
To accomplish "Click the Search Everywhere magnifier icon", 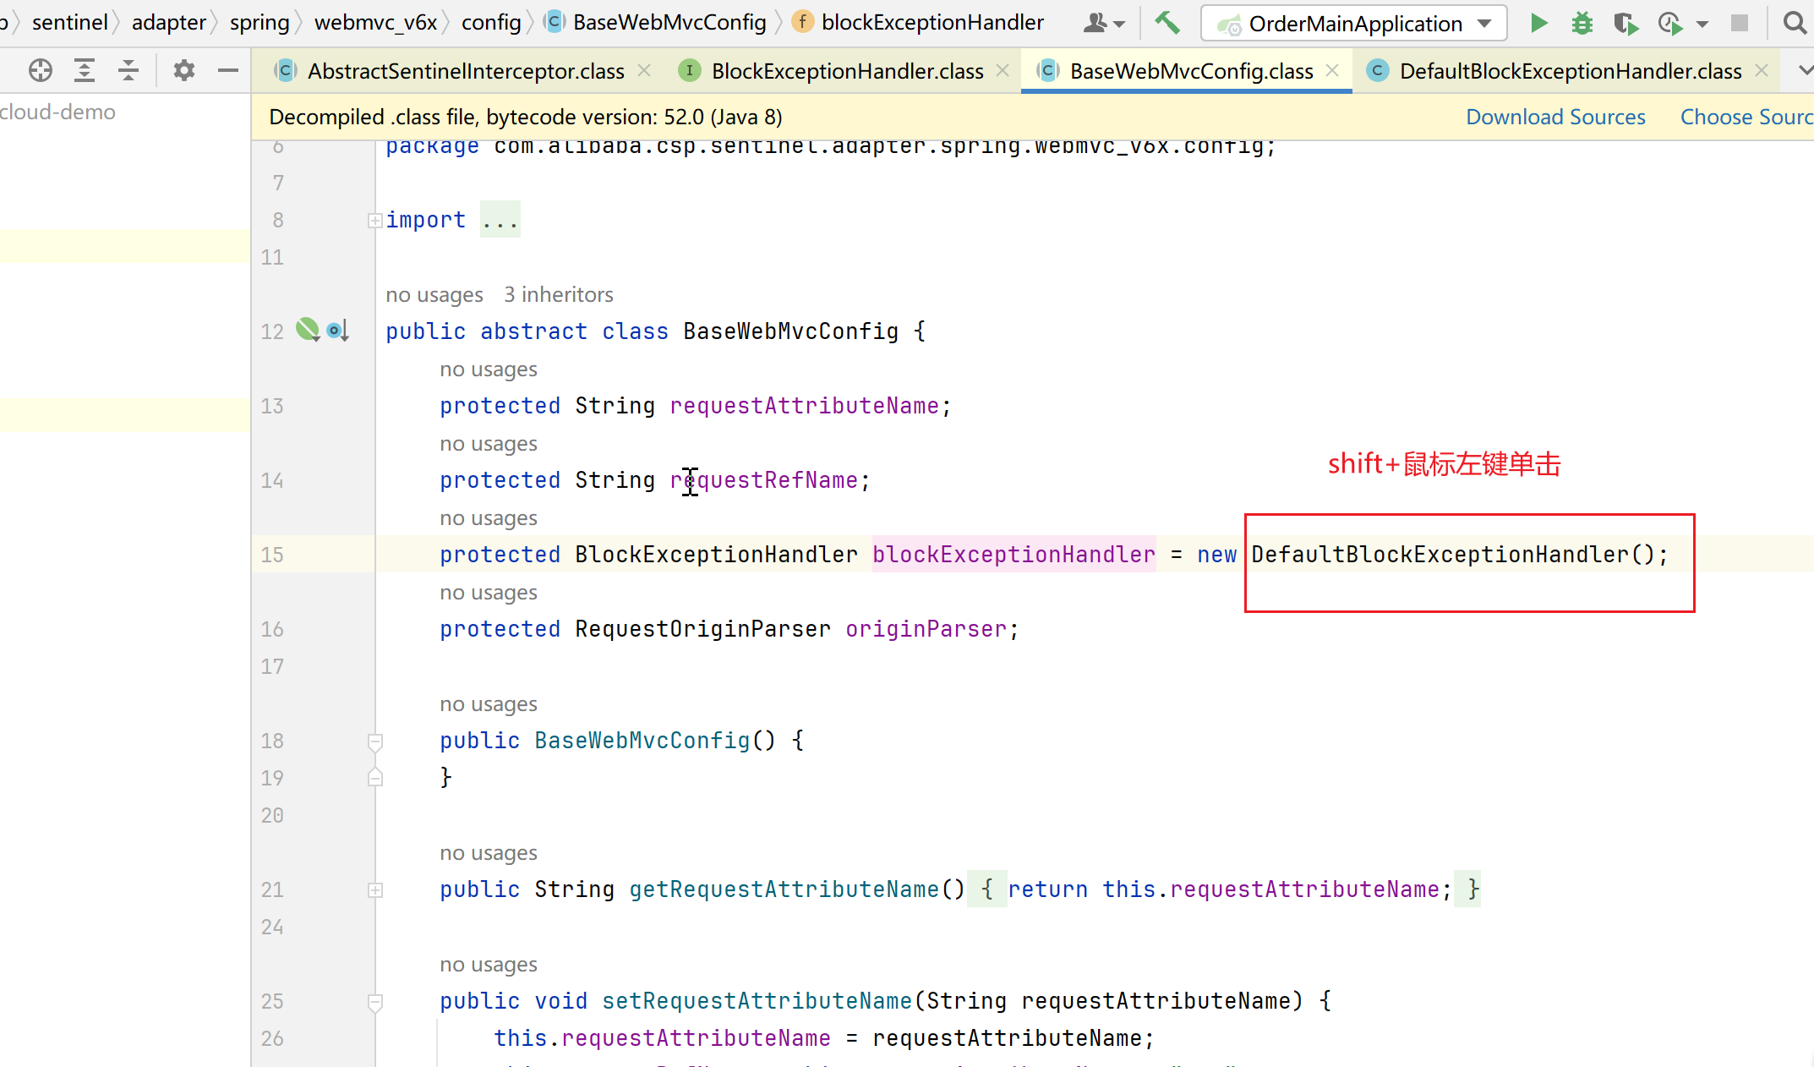I will click(x=1794, y=23).
